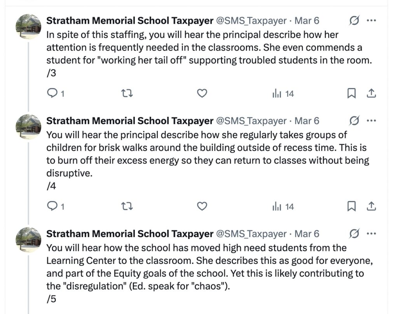Share the tweet ending in /3

pyautogui.click(x=371, y=94)
